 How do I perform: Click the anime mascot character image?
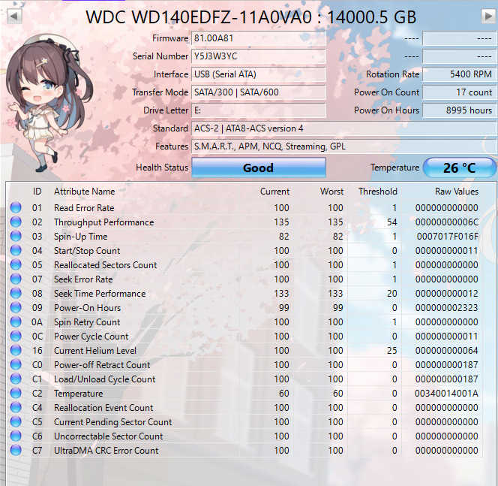point(48,104)
